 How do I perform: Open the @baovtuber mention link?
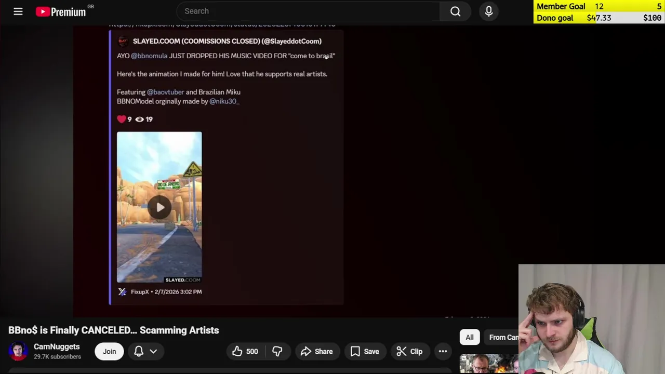point(165,92)
